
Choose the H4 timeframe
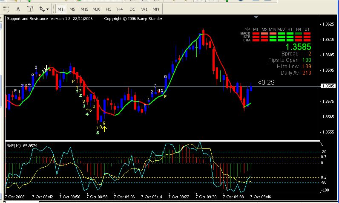click(121, 9)
